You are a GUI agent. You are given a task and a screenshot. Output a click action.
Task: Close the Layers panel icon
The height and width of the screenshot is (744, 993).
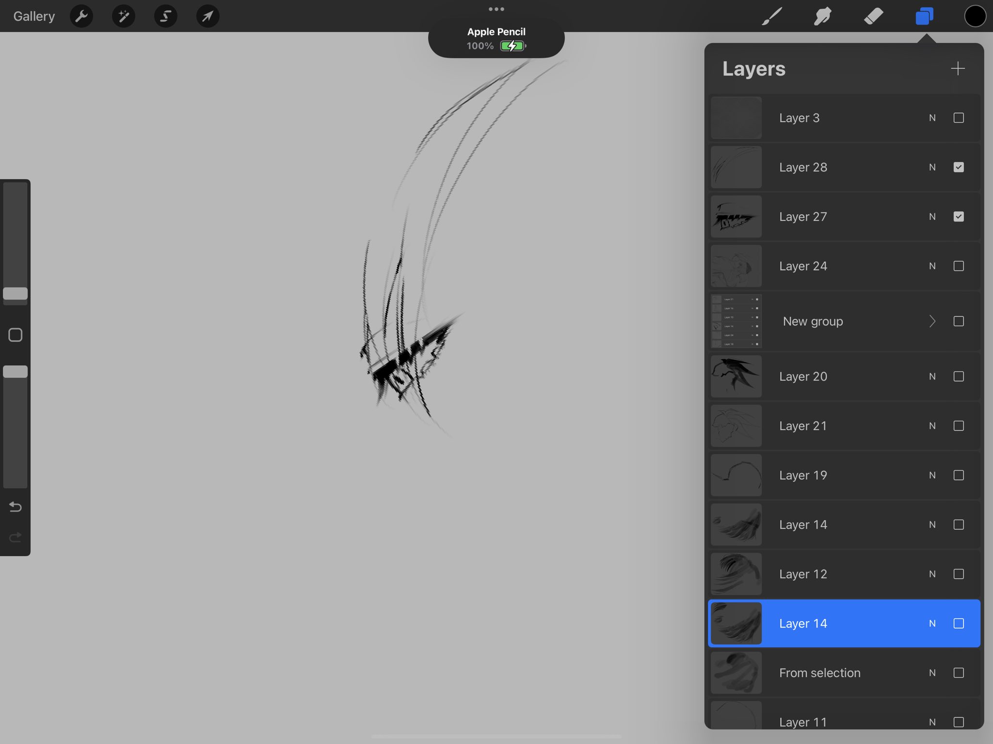(924, 16)
